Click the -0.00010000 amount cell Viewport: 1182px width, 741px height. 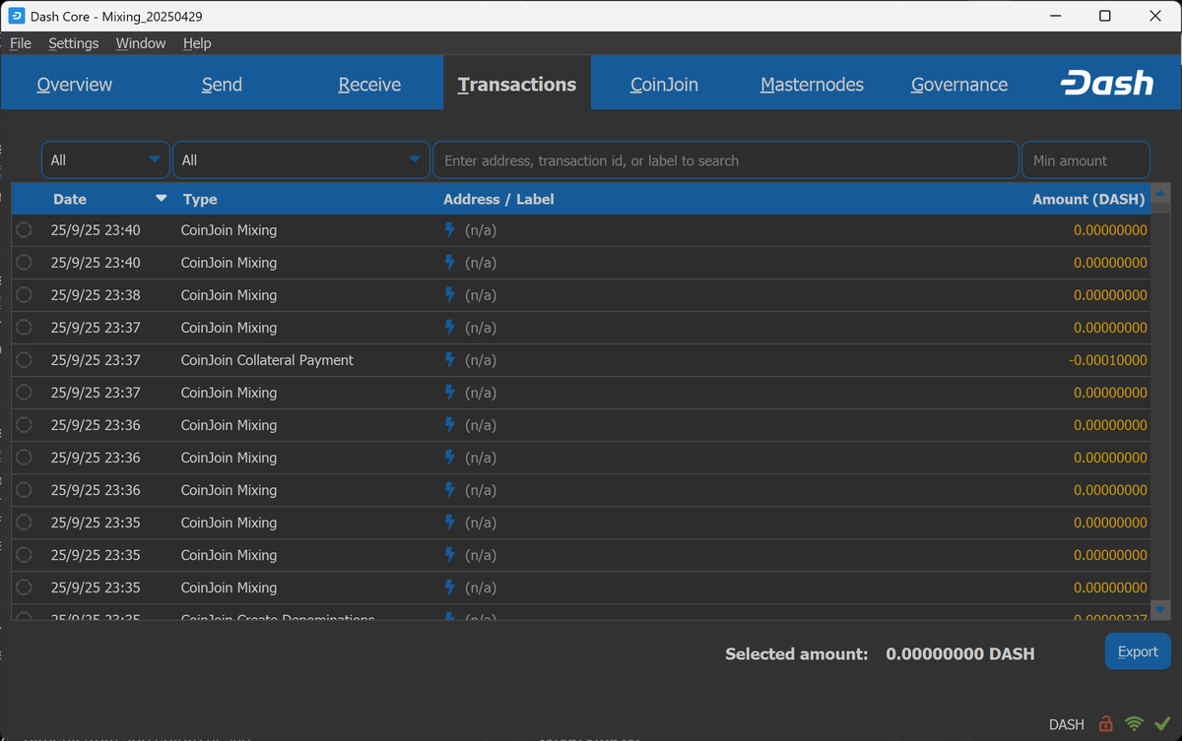[1108, 360]
